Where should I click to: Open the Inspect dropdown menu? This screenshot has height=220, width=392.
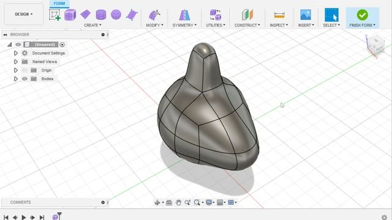pyautogui.click(x=279, y=25)
